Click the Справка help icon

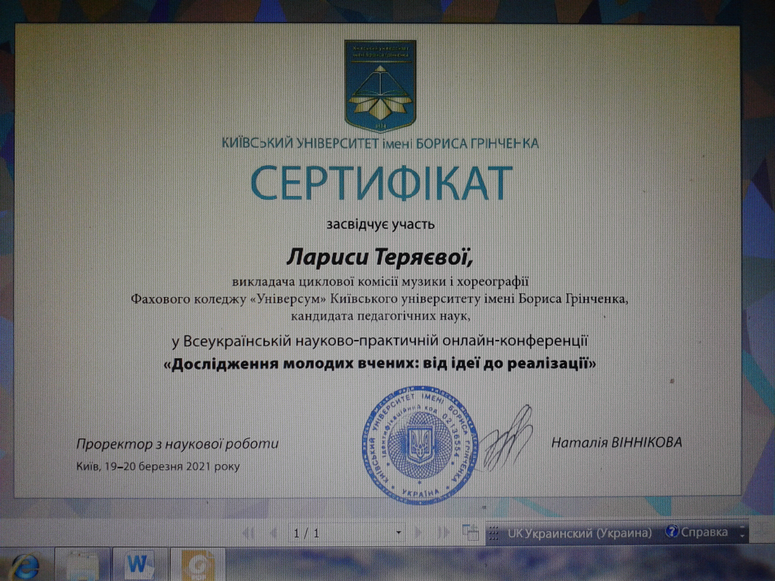click(x=671, y=532)
